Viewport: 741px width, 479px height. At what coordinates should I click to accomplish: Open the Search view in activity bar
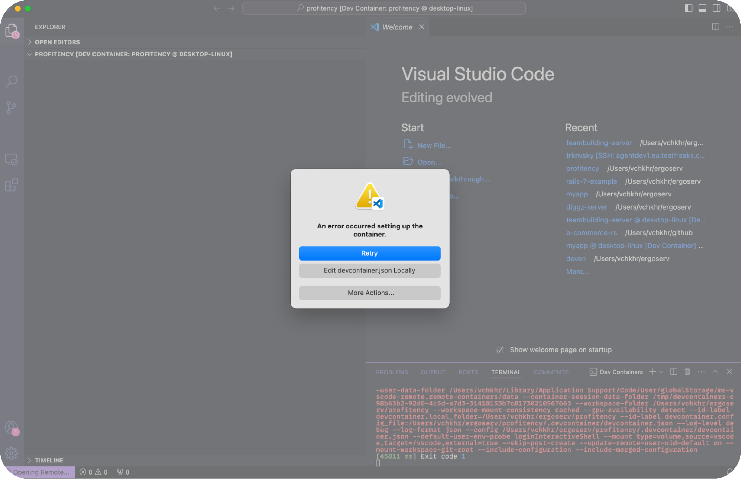[12, 81]
